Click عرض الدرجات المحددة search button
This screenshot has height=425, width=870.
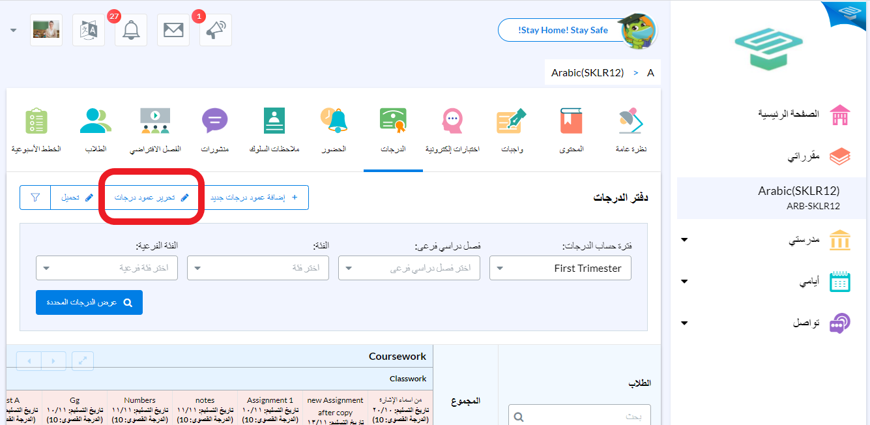tap(89, 302)
